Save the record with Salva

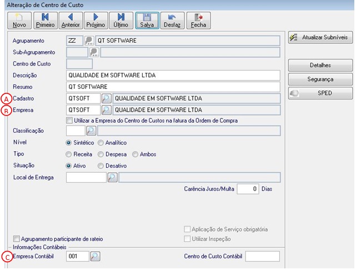(147, 21)
